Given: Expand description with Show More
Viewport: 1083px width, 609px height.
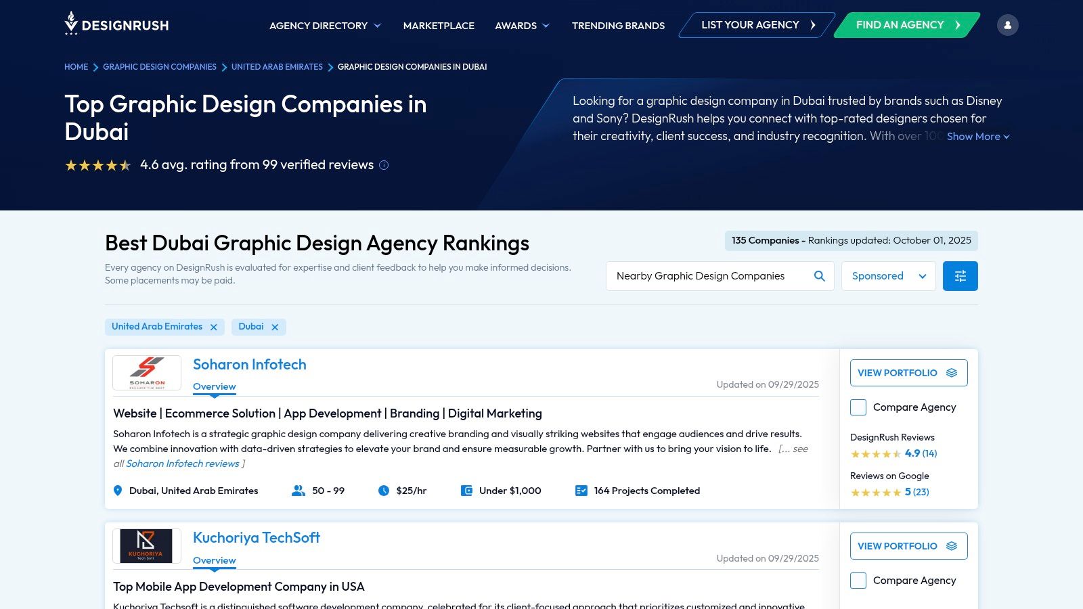Looking at the screenshot, I should tap(977, 137).
